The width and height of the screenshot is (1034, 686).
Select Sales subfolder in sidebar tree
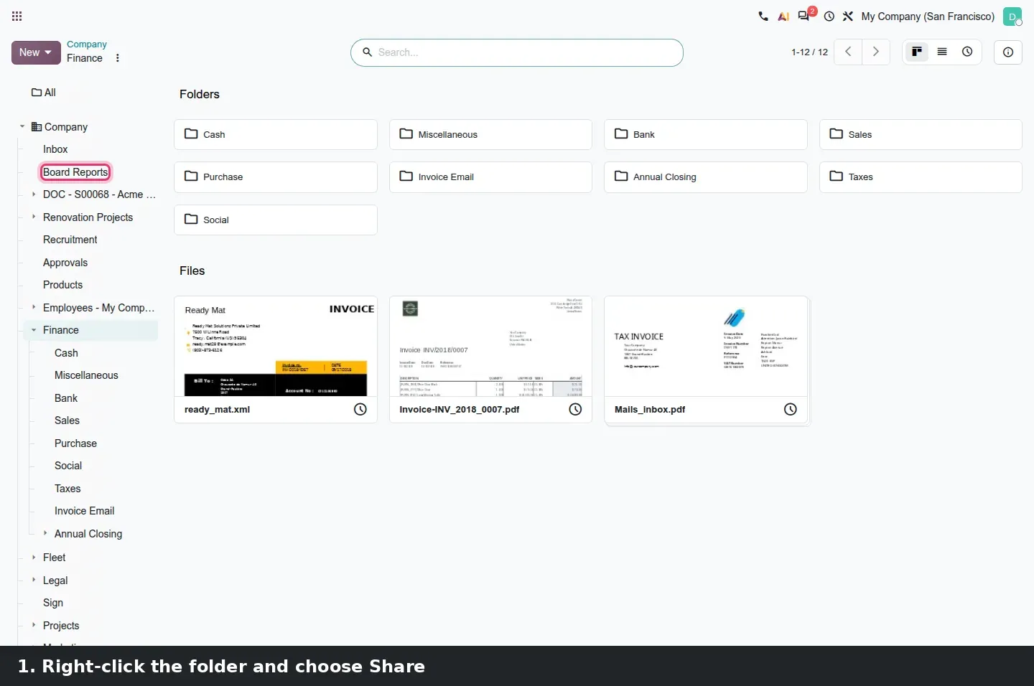click(67, 420)
